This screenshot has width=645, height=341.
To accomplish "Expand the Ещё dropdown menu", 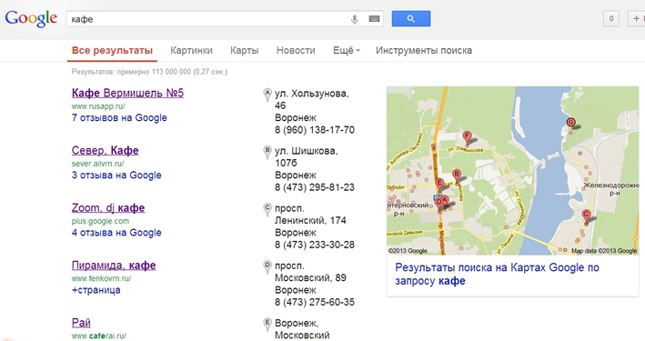I will 347,51.
